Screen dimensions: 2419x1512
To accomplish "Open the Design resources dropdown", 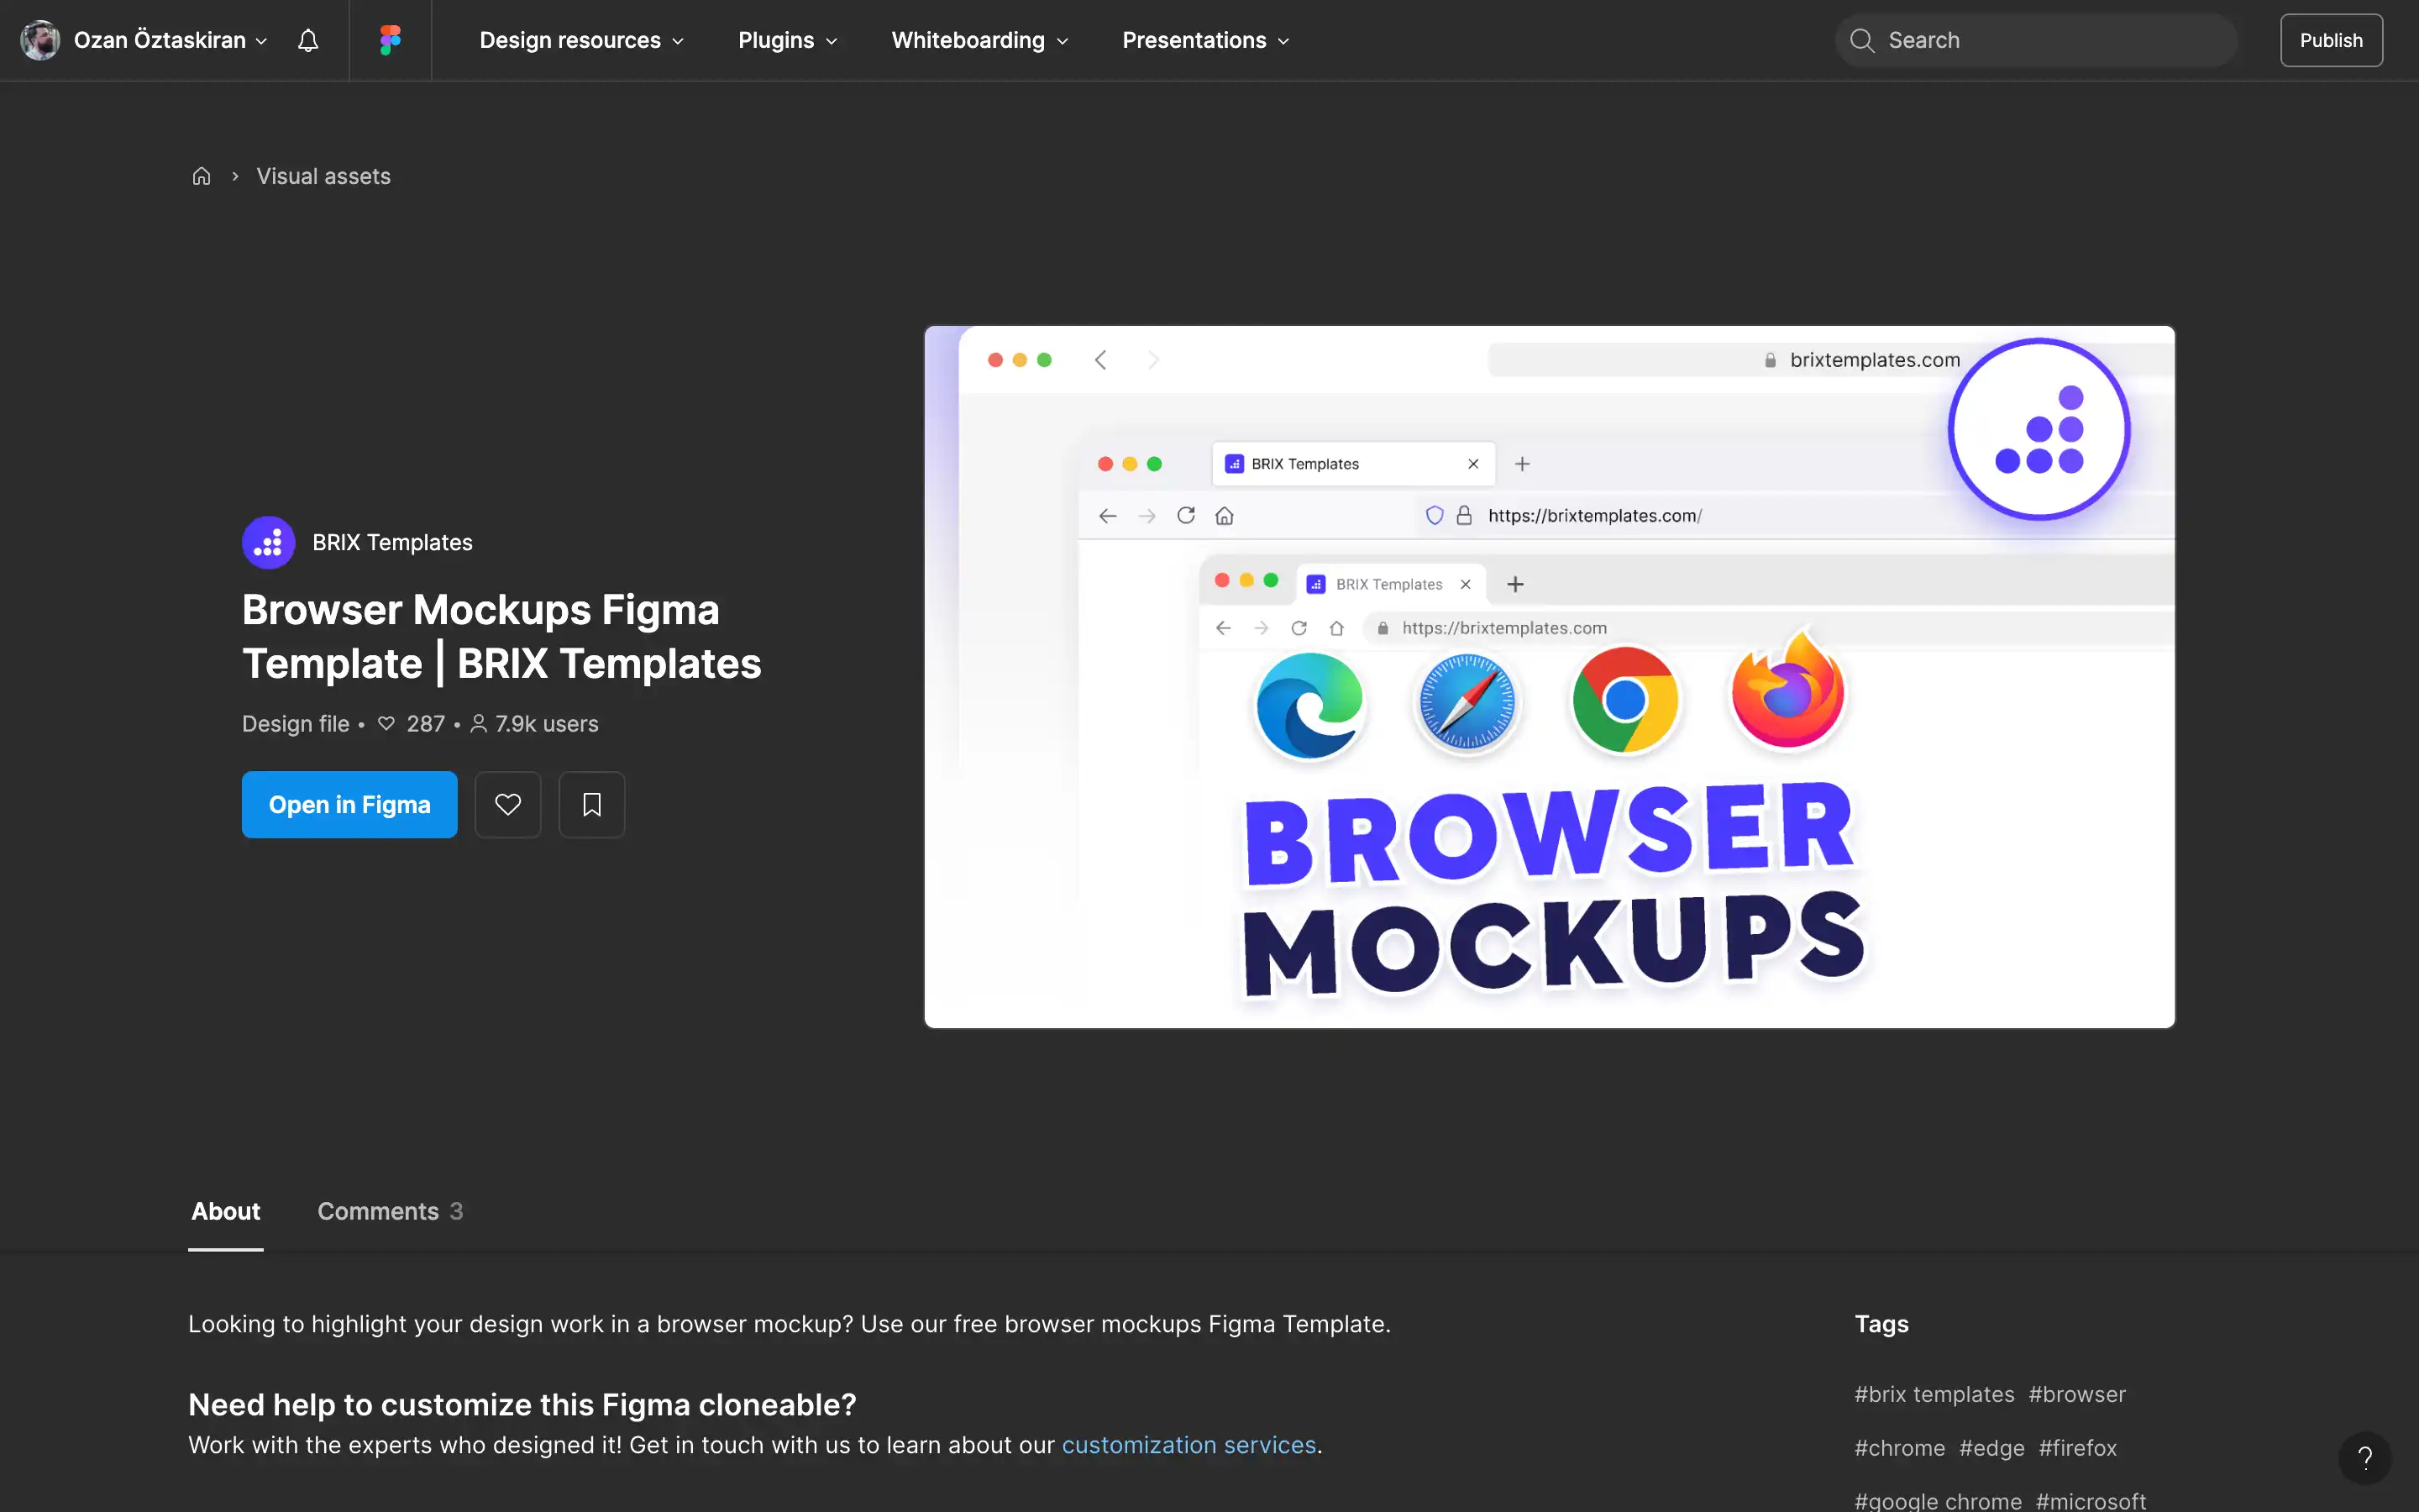I will tap(582, 40).
